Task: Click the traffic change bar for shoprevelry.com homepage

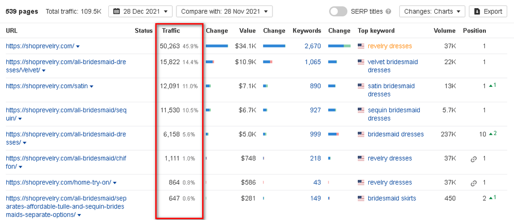Action: click(217, 46)
